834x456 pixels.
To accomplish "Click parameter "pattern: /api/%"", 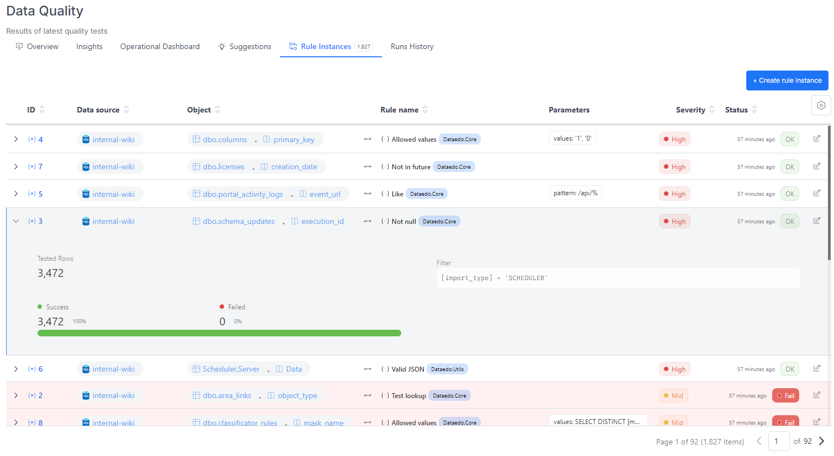I will (x=576, y=193).
